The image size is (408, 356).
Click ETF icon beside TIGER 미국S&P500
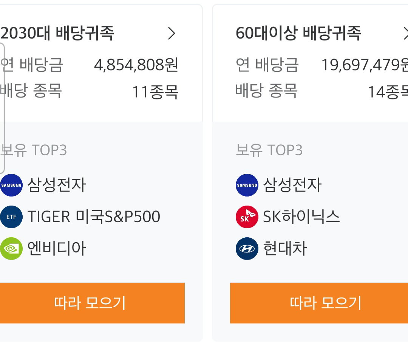coord(11,217)
